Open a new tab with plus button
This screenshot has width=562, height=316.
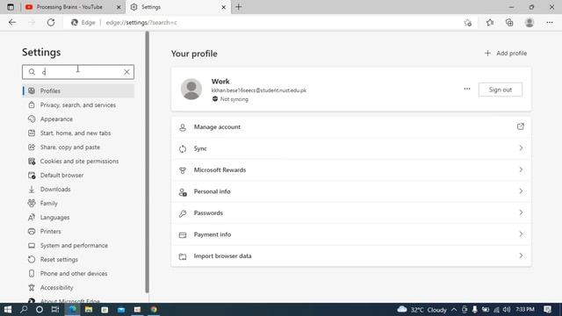(239, 7)
